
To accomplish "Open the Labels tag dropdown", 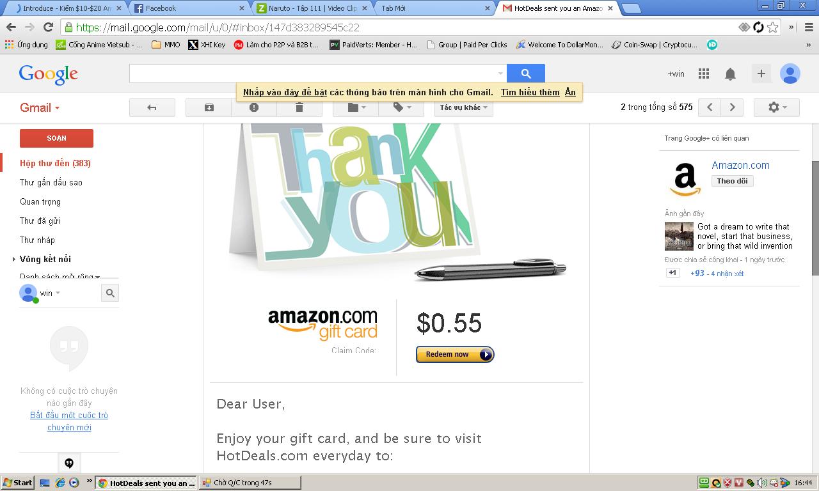I will pos(401,107).
